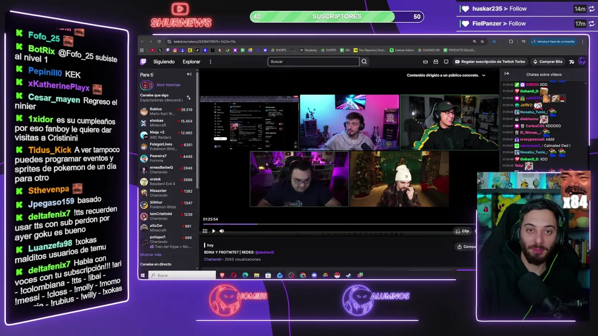Screen dimensions: 598x336
Task: Open the GUIONES SW bookmark
Action: (428, 50)
